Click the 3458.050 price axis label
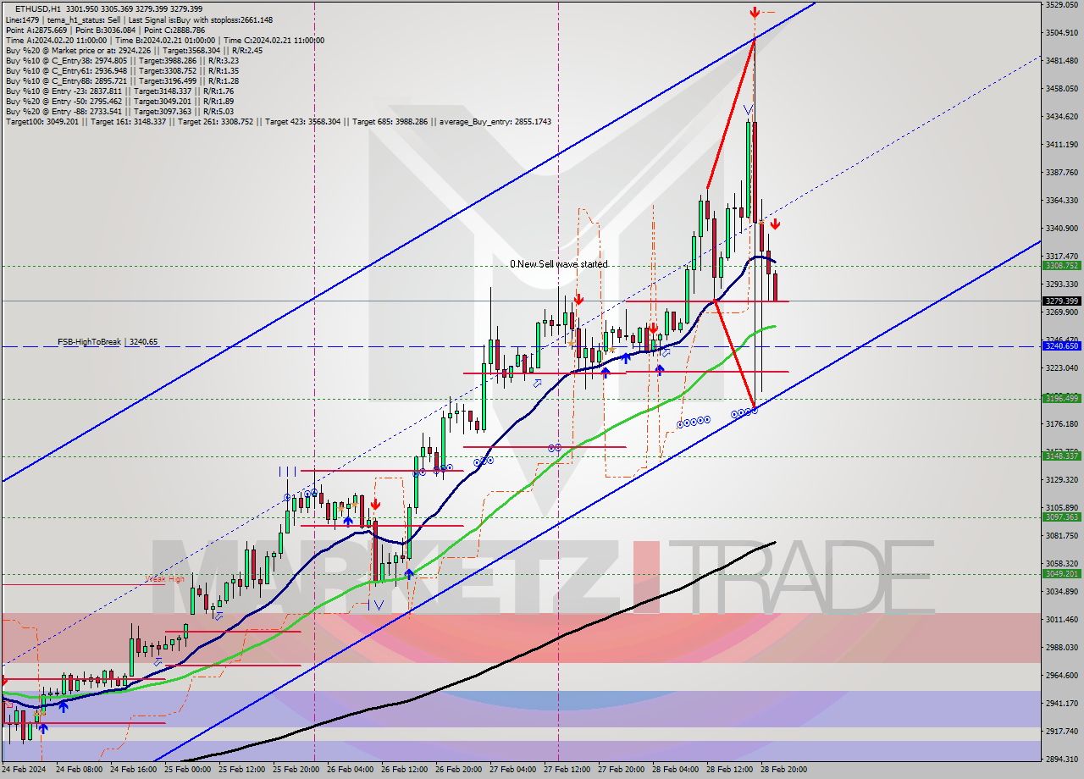 click(1061, 89)
